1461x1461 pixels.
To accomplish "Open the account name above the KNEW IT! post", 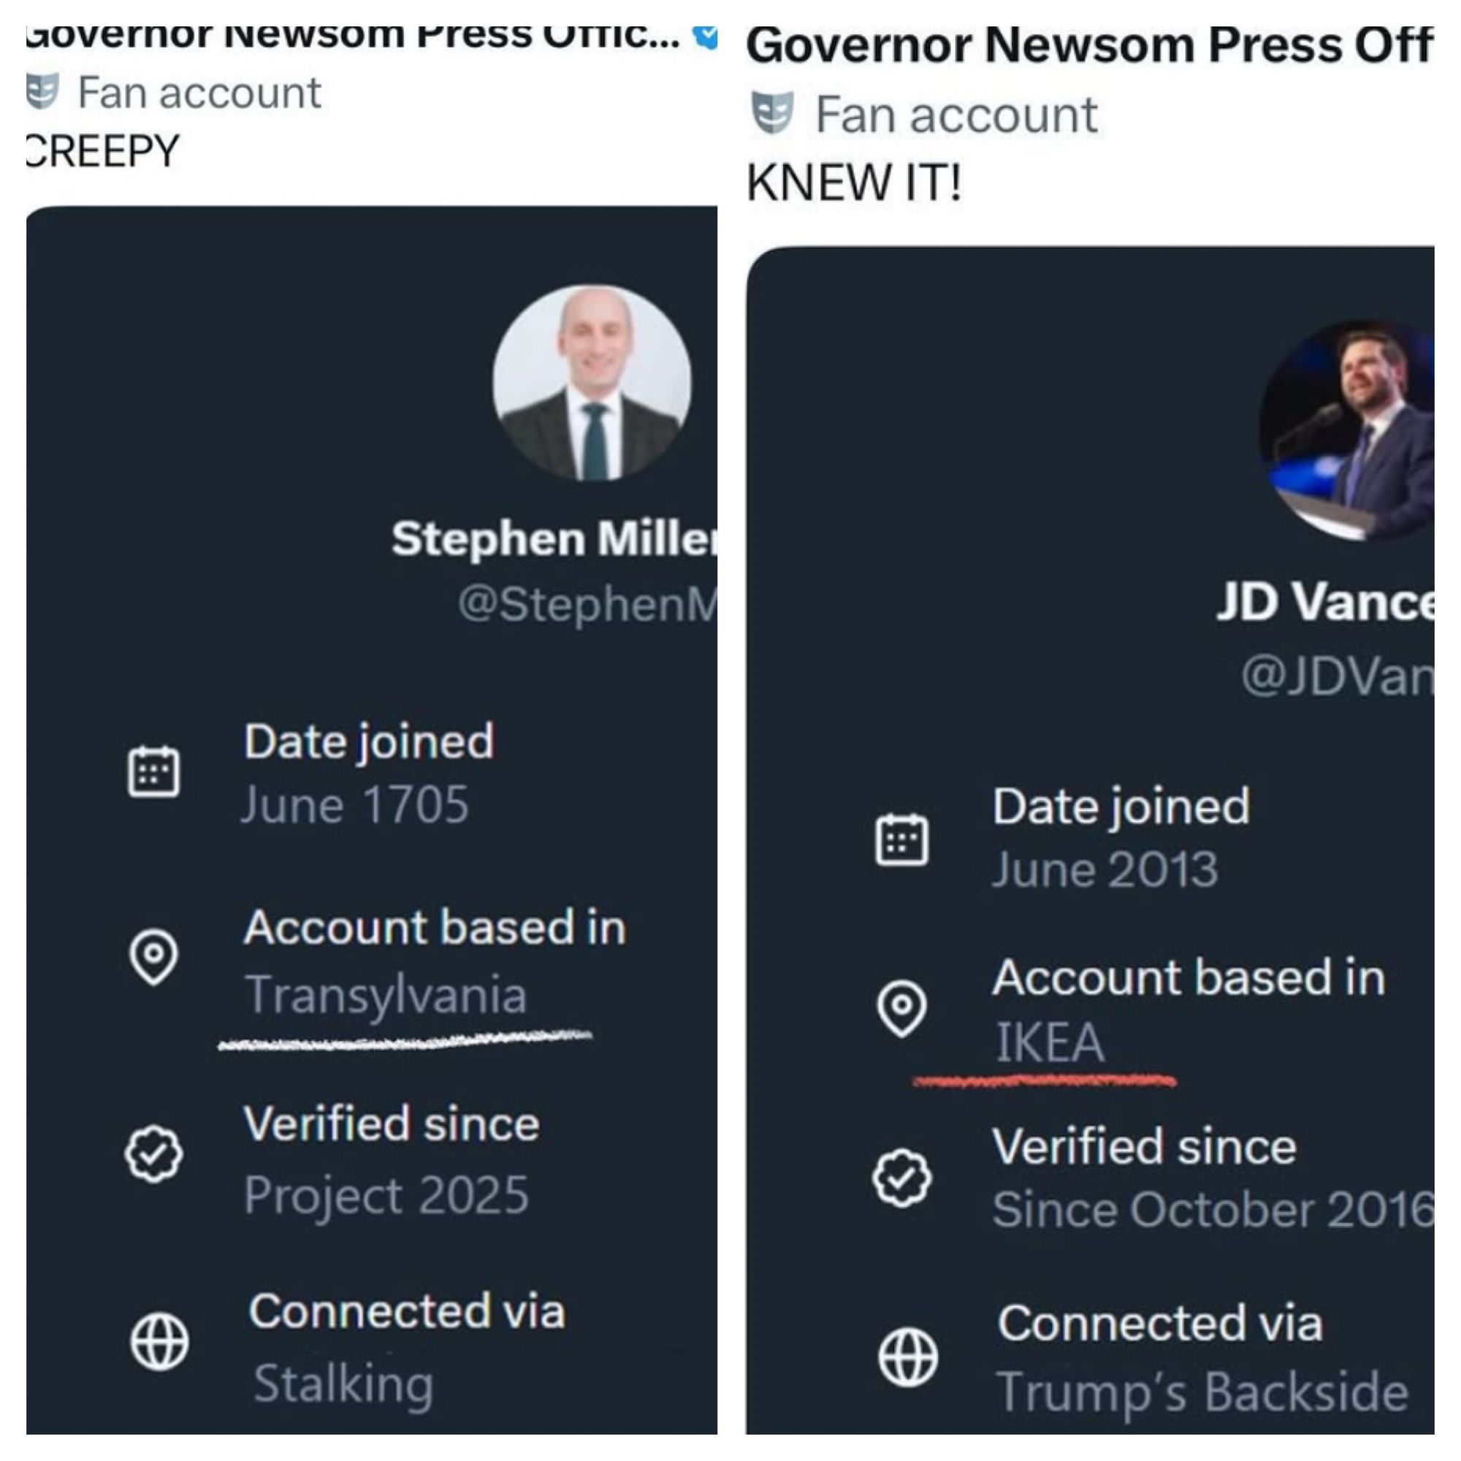I will pos(1089,45).
